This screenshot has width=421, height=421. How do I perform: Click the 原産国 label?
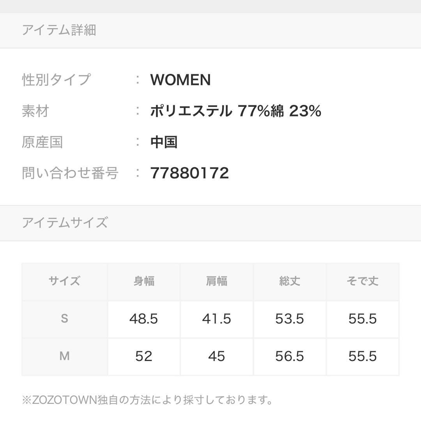[x=42, y=142]
